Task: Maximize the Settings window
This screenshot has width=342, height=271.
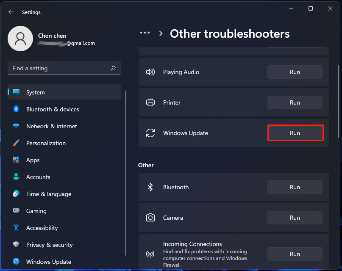Action: tap(311, 8)
